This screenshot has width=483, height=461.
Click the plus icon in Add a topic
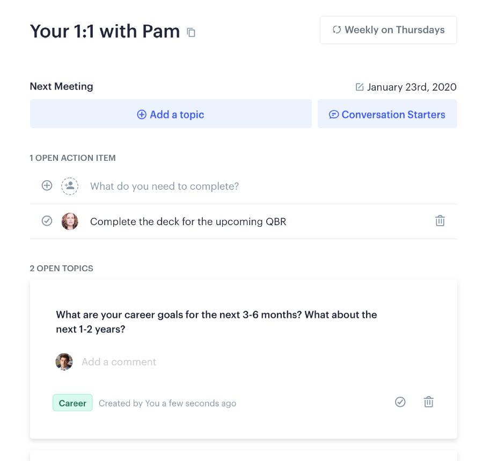pyautogui.click(x=142, y=115)
